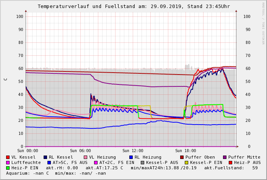Click the grey Kessel-P AUS legend swatch
The width and height of the screenshot is (267, 180).
point(142,162)
